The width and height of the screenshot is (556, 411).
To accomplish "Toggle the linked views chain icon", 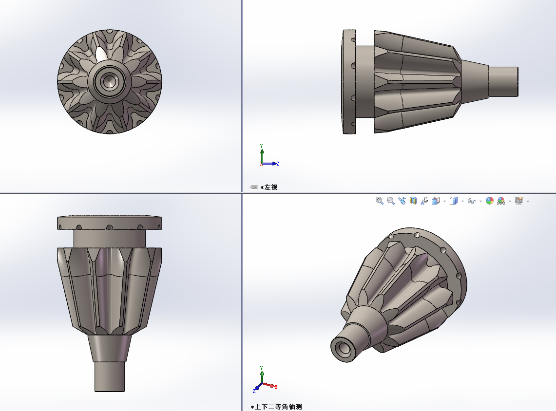I will (254, 187).
